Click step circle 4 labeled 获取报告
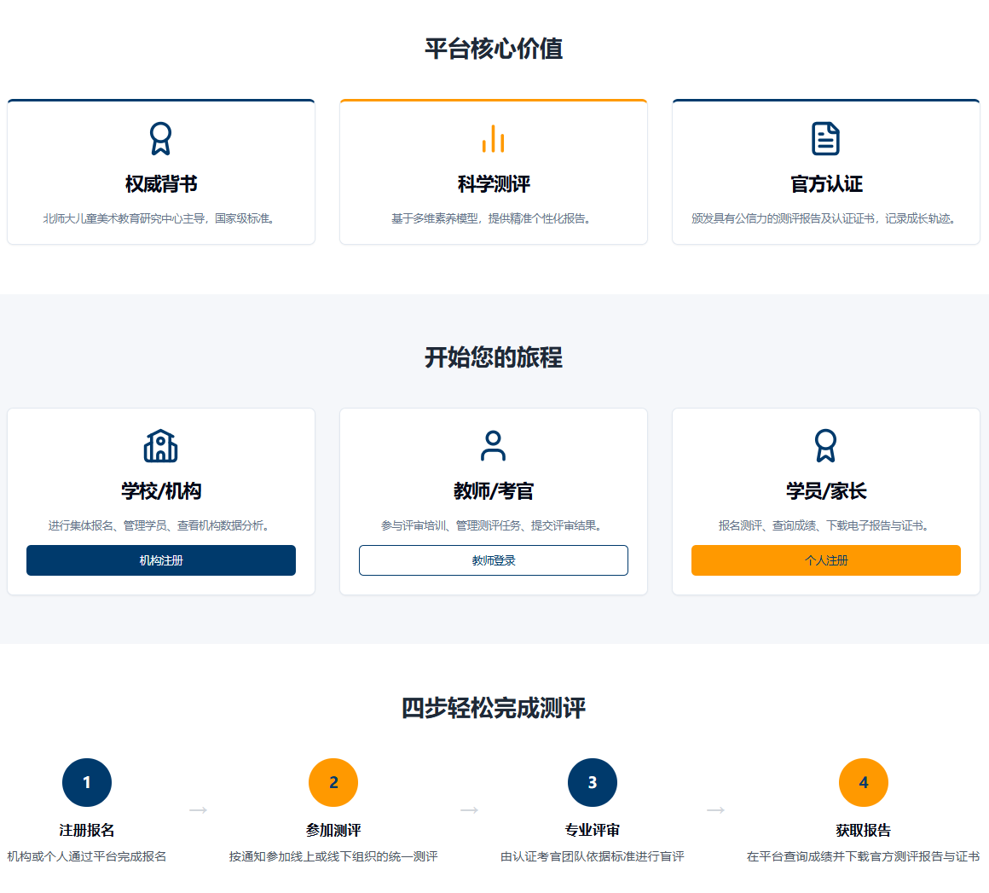989x893 pixels. pos(864,782)
